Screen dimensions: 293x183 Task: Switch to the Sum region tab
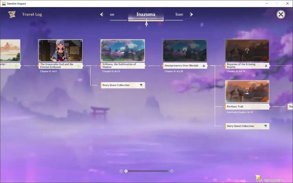coord(179,14)
